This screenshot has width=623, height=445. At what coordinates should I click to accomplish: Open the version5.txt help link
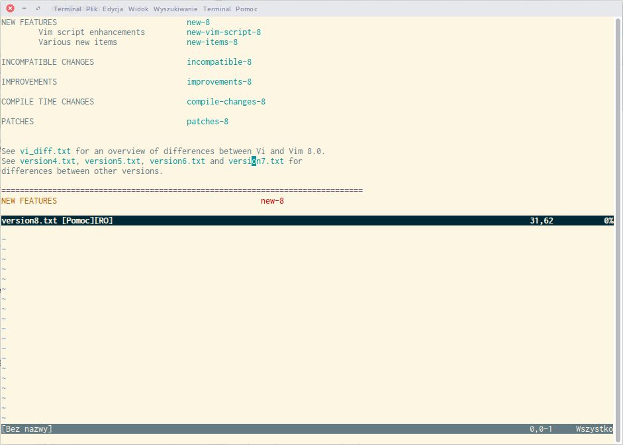coord(113,161)
